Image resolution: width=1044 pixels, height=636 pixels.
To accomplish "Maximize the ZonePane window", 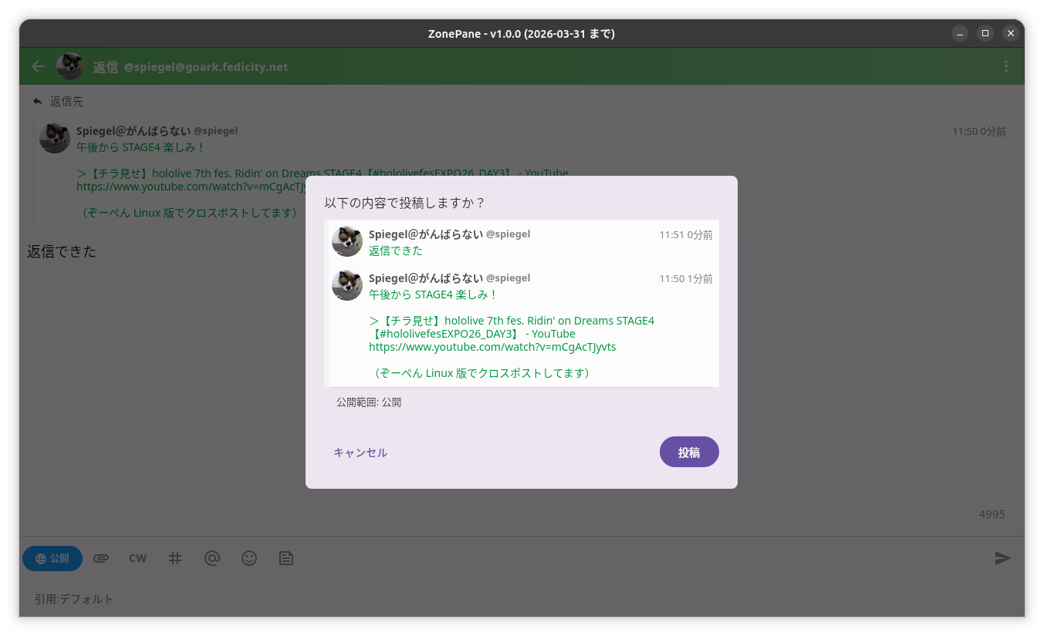I will coord(985,33).
